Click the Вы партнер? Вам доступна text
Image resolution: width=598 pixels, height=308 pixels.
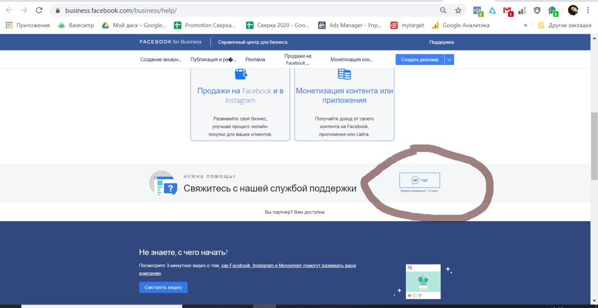click(x=294, y=212)
